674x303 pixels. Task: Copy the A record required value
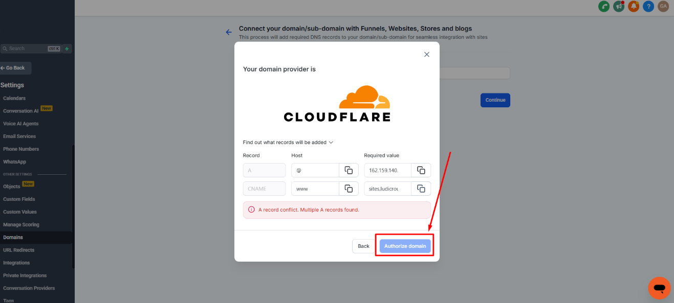pyautogui.click(x=421, y=170)
